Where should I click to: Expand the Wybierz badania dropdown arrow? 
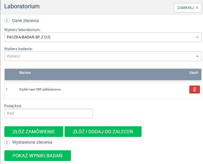click(197, 56)
